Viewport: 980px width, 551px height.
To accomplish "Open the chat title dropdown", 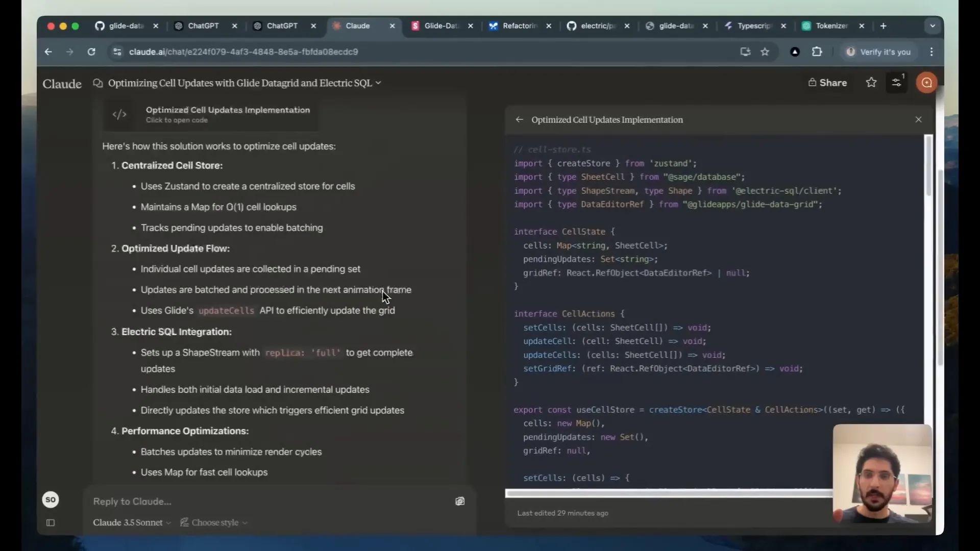I will 378,83.
